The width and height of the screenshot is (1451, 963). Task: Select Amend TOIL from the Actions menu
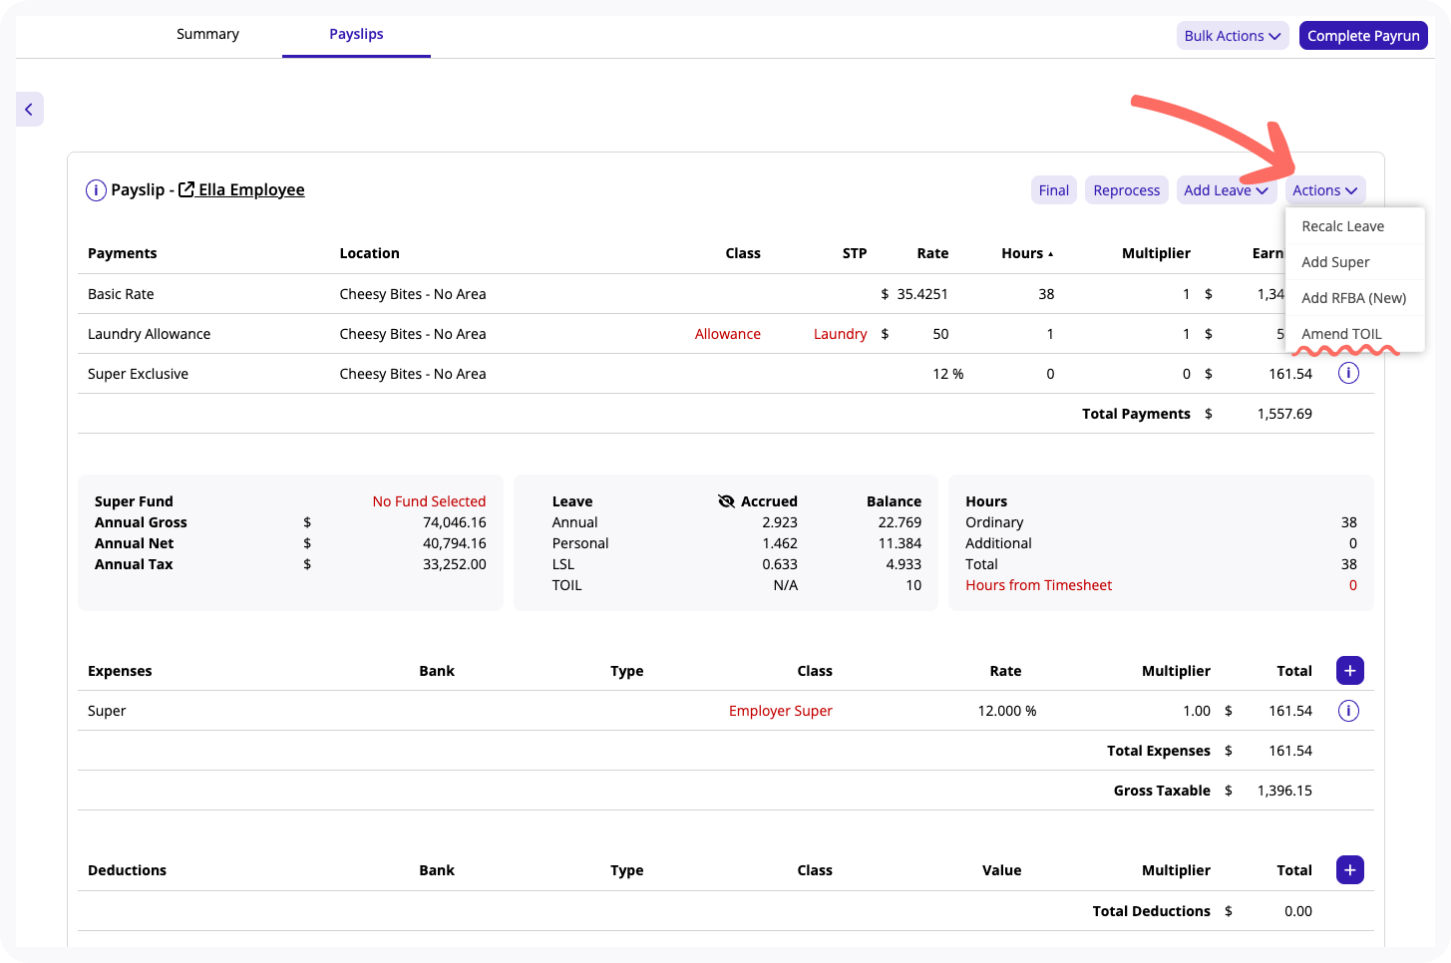(1355, 334)
